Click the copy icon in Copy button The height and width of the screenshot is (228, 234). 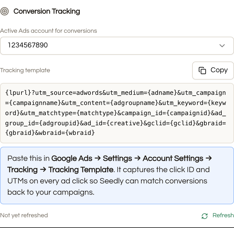(x=202, y=70)
